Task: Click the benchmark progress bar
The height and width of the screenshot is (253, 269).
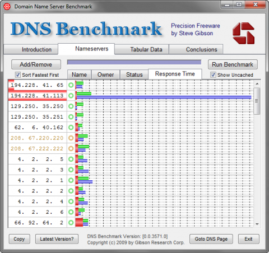Action: [134, 62]
